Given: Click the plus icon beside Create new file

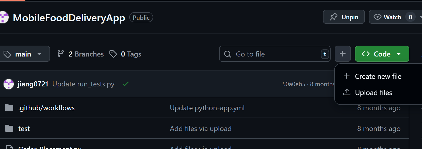Looking at the screenshot, I should pyautogui.click(x=347, y=76).
